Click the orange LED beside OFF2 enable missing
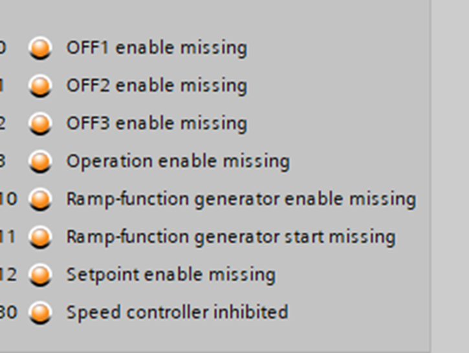Image resolution: width=469 pixels, height=353 pixels. 40,85
